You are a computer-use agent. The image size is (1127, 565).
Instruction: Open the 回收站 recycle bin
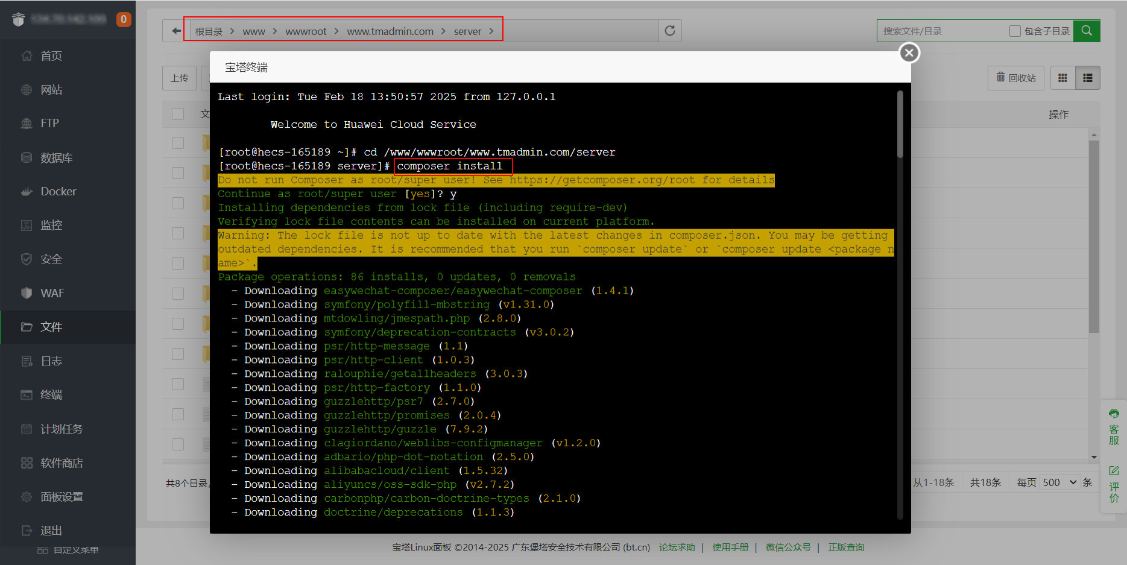1016,78
